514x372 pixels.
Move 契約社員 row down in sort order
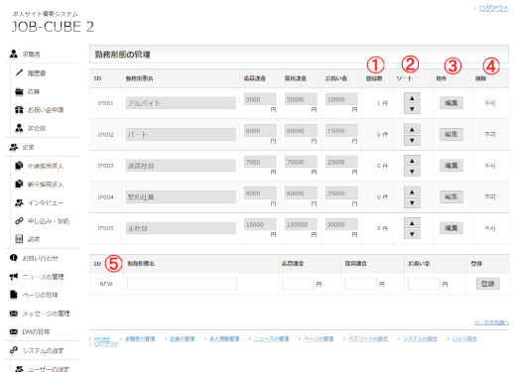(412, 203)
